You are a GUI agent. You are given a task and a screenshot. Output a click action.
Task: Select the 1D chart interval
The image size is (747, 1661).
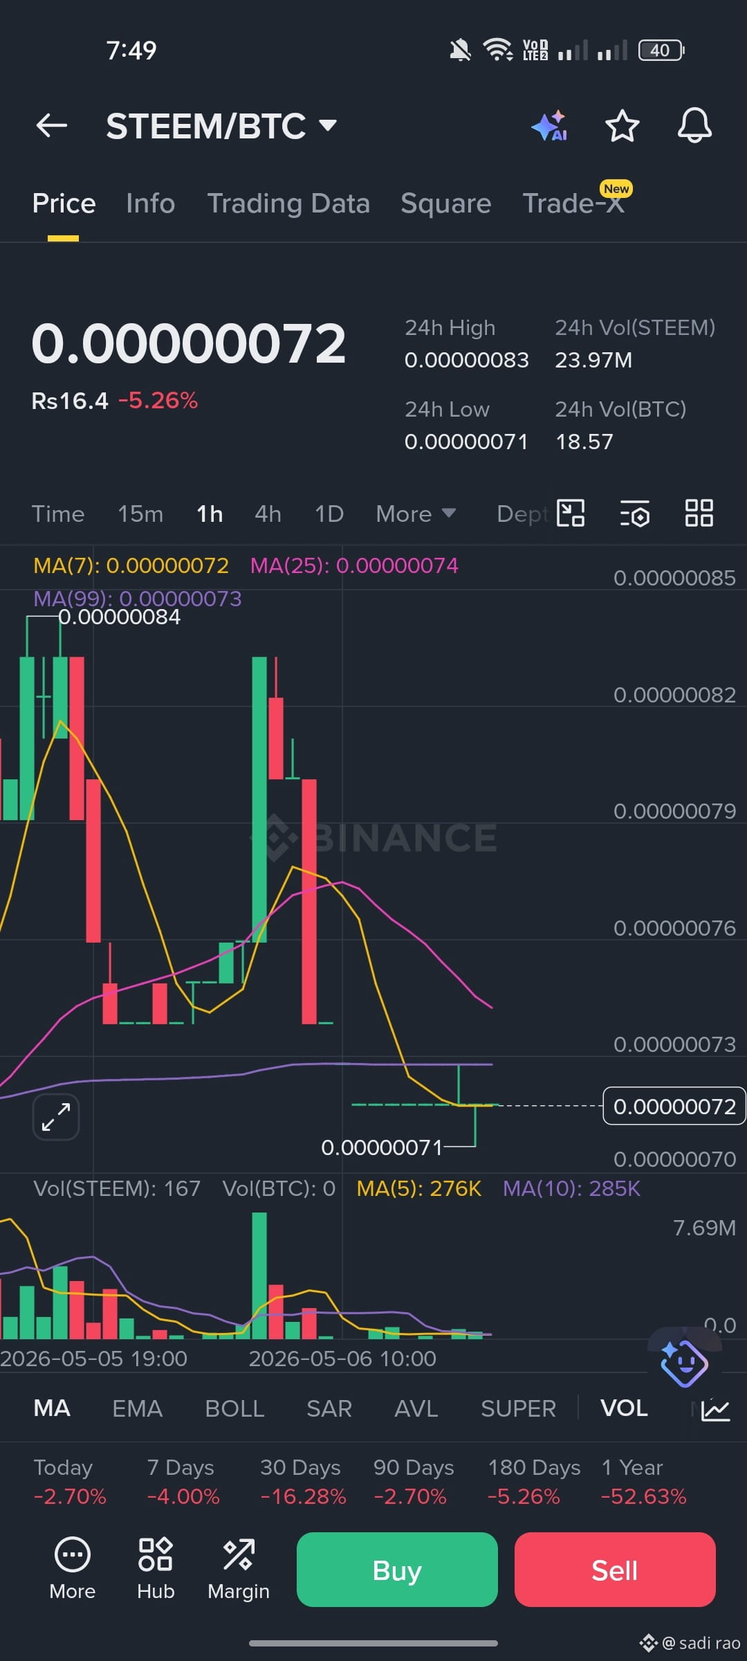click(x=329, y=514)
